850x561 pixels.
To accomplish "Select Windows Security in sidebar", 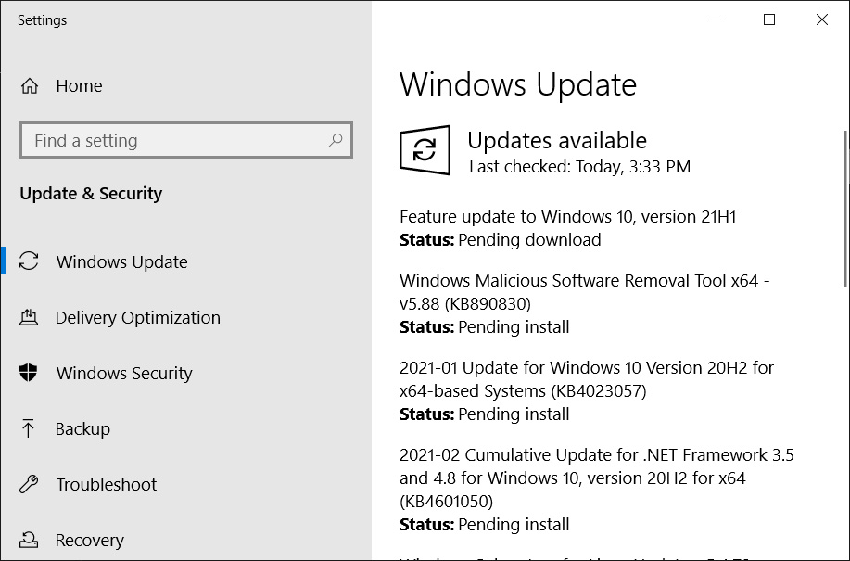I will click(x=124, y=373).
